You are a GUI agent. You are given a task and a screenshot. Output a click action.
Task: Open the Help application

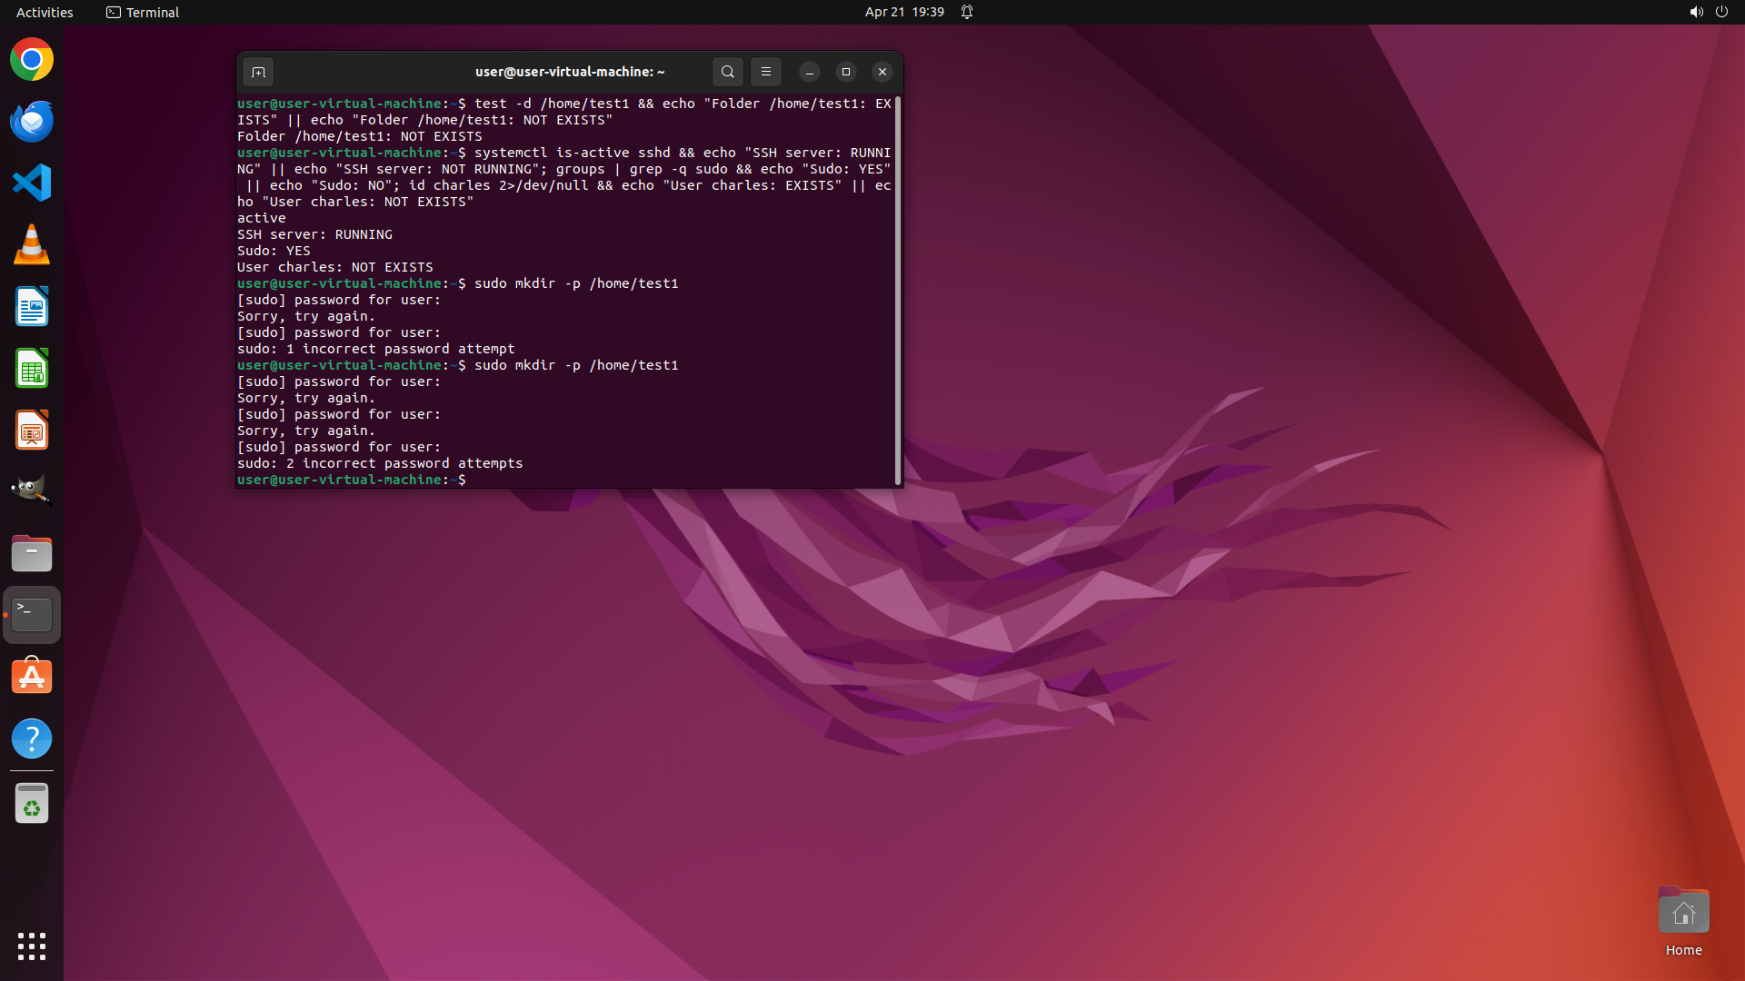coord(32,738)
